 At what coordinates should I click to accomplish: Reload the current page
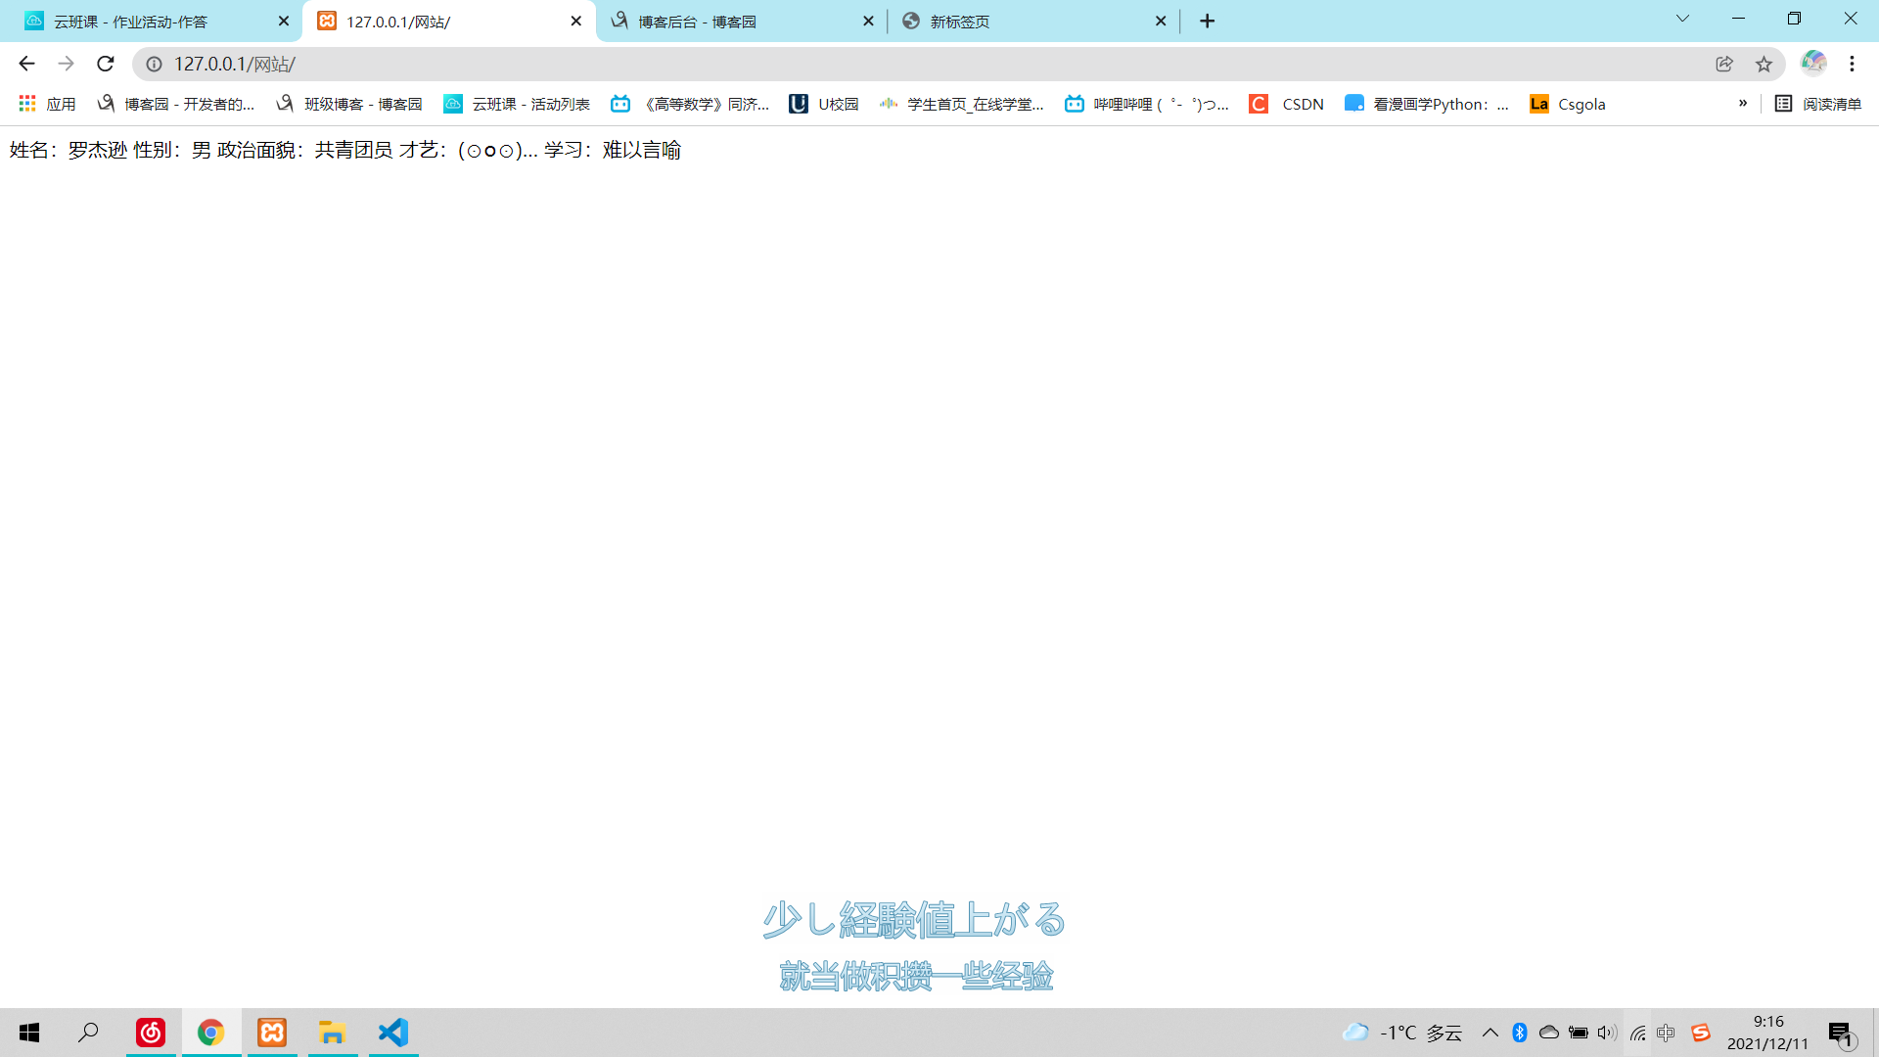106,64
